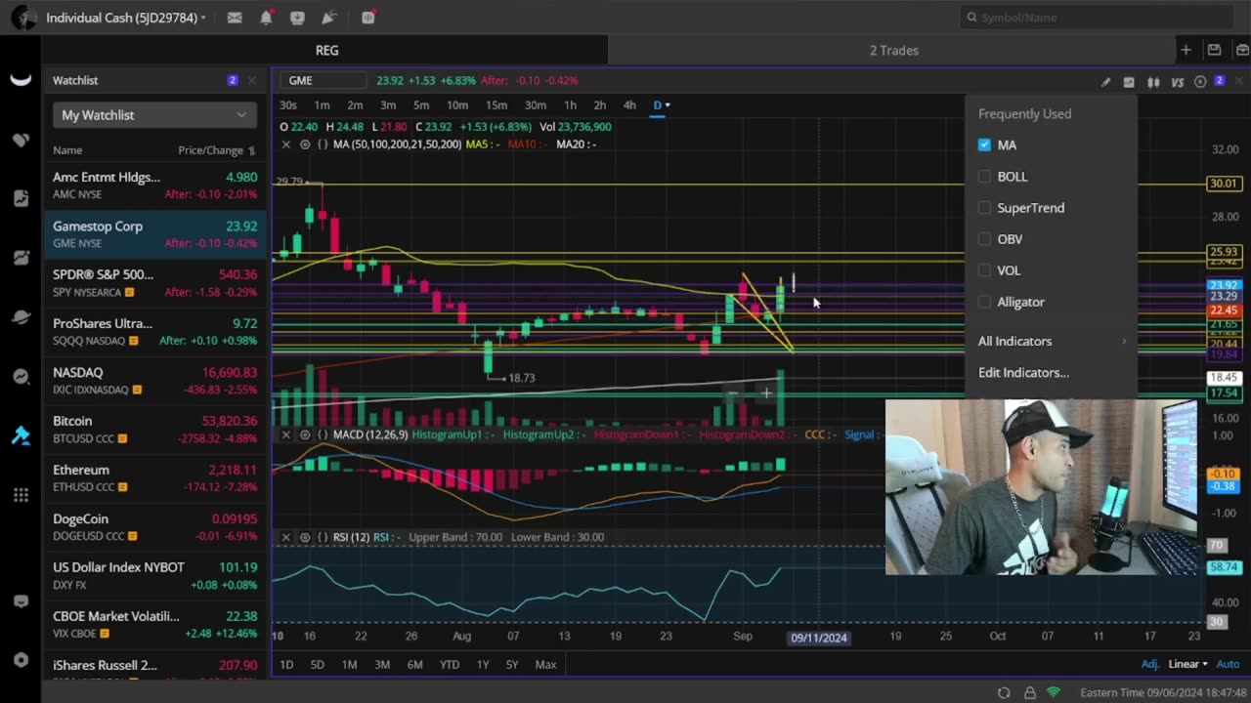Expand the All Indicators submenu
1251x703 pixels.
click(x=1052, y=341)
